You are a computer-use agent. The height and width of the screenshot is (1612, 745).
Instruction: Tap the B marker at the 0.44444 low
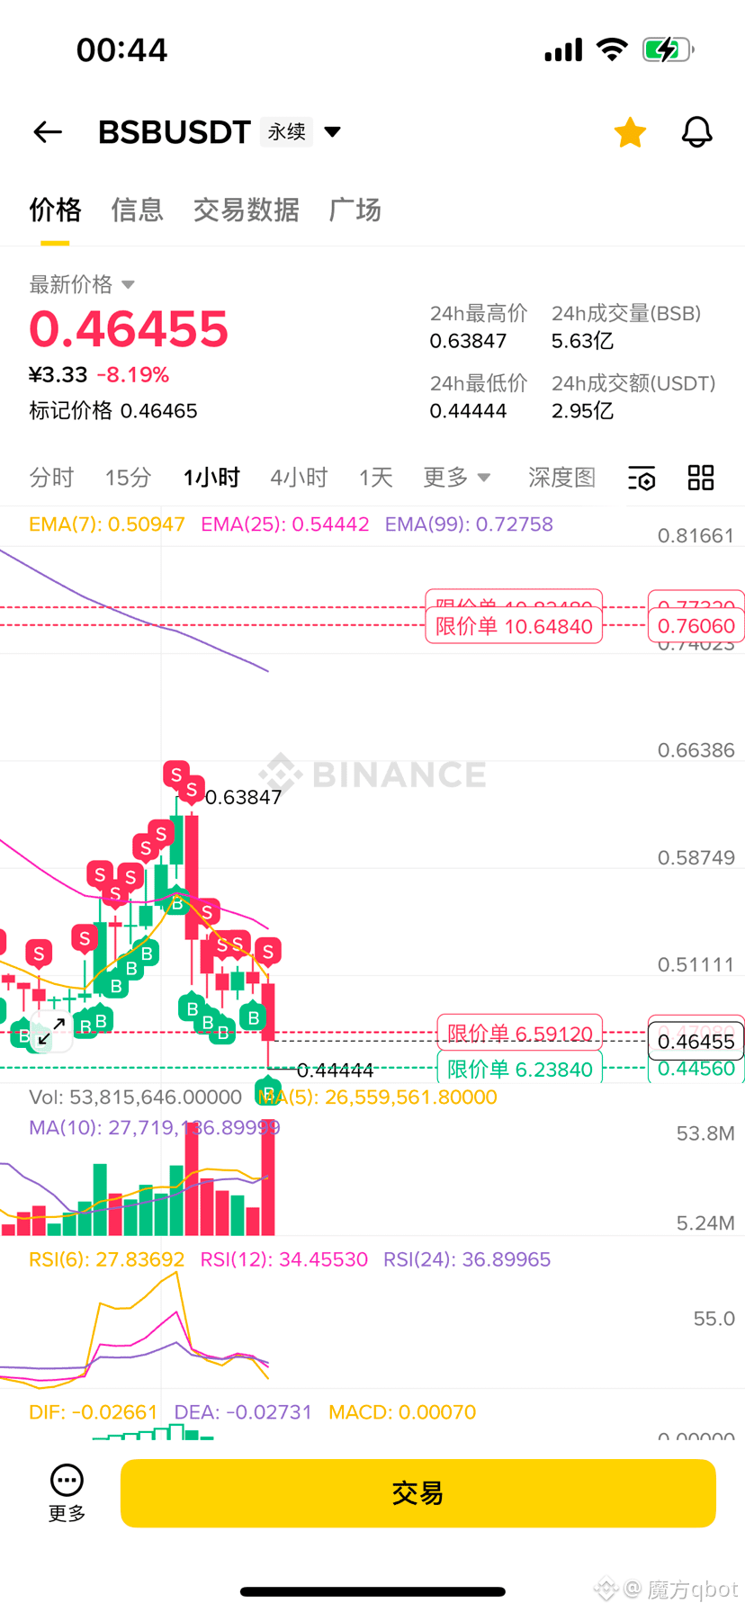(x=268, y=1093)
